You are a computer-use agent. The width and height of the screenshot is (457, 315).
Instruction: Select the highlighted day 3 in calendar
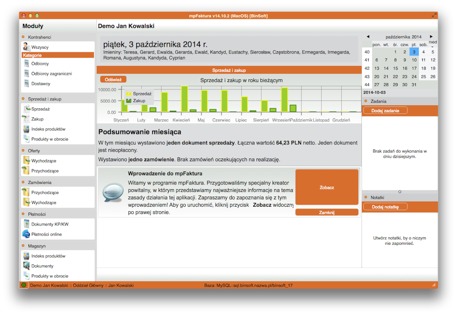pos(414,52)
